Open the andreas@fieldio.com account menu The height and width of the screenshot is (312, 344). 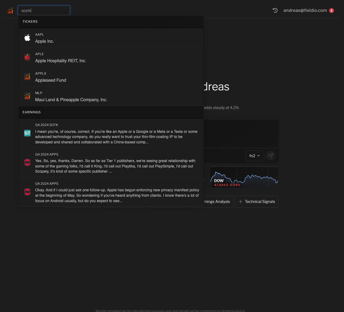point(305,10)
